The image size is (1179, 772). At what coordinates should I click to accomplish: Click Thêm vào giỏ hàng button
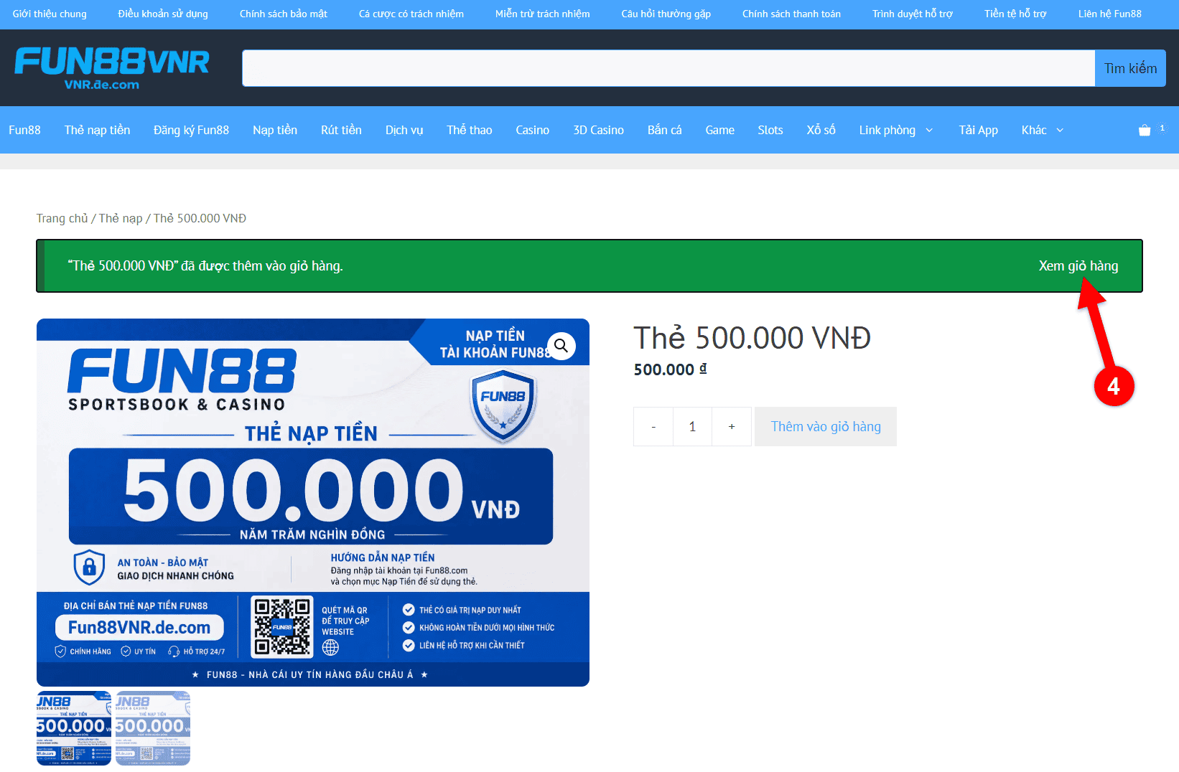(826, 426)
